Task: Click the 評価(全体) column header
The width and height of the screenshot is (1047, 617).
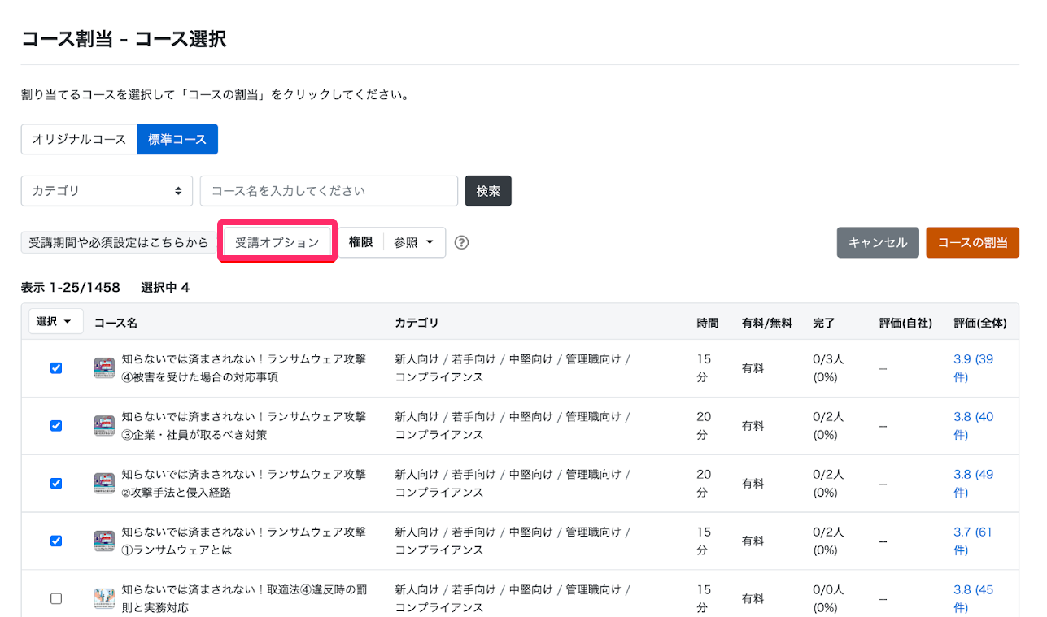Action: tap(980, 323)
